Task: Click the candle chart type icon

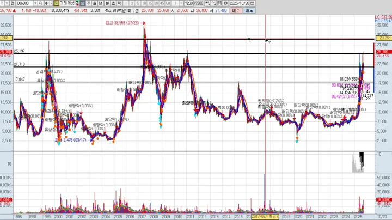Action: [x=207, y=3]
